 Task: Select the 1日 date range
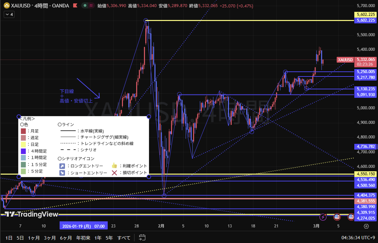9,238
